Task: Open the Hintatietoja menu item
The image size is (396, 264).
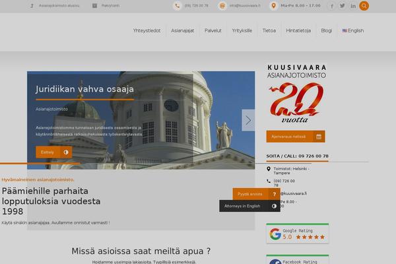Action: (298, 30)
